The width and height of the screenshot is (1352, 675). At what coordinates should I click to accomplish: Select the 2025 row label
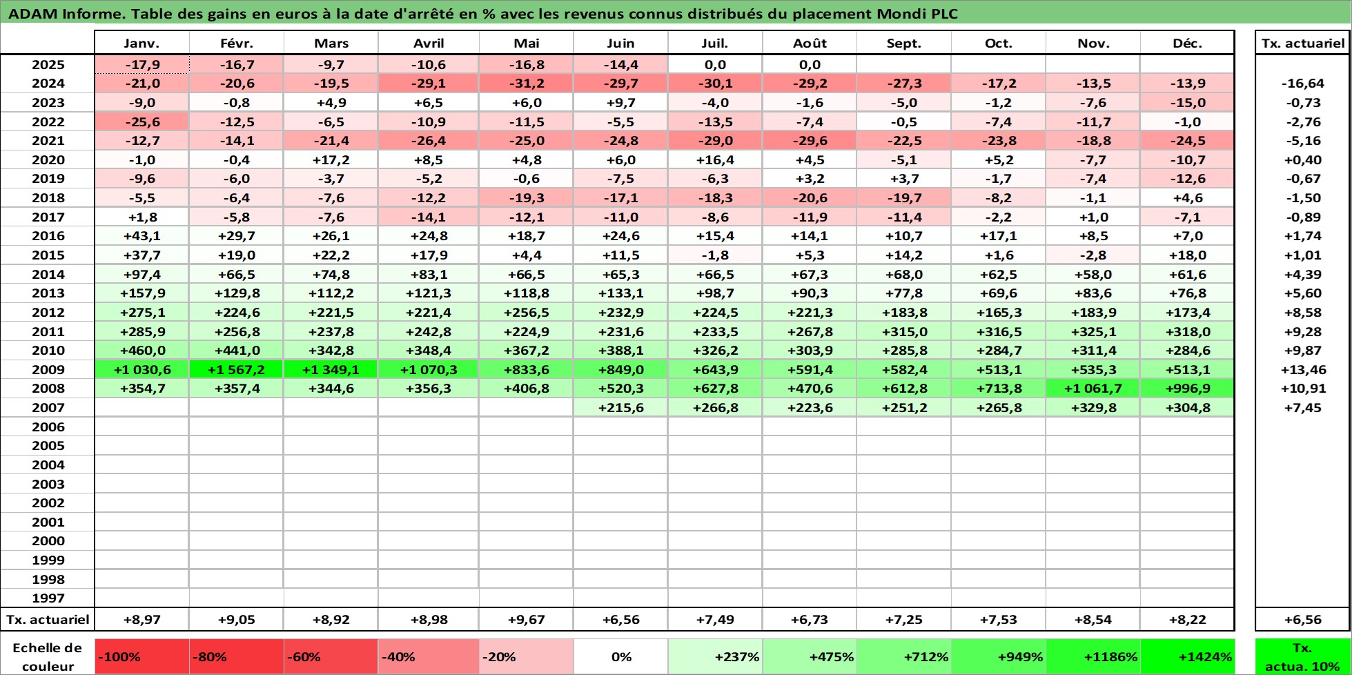tap(48, 64)
